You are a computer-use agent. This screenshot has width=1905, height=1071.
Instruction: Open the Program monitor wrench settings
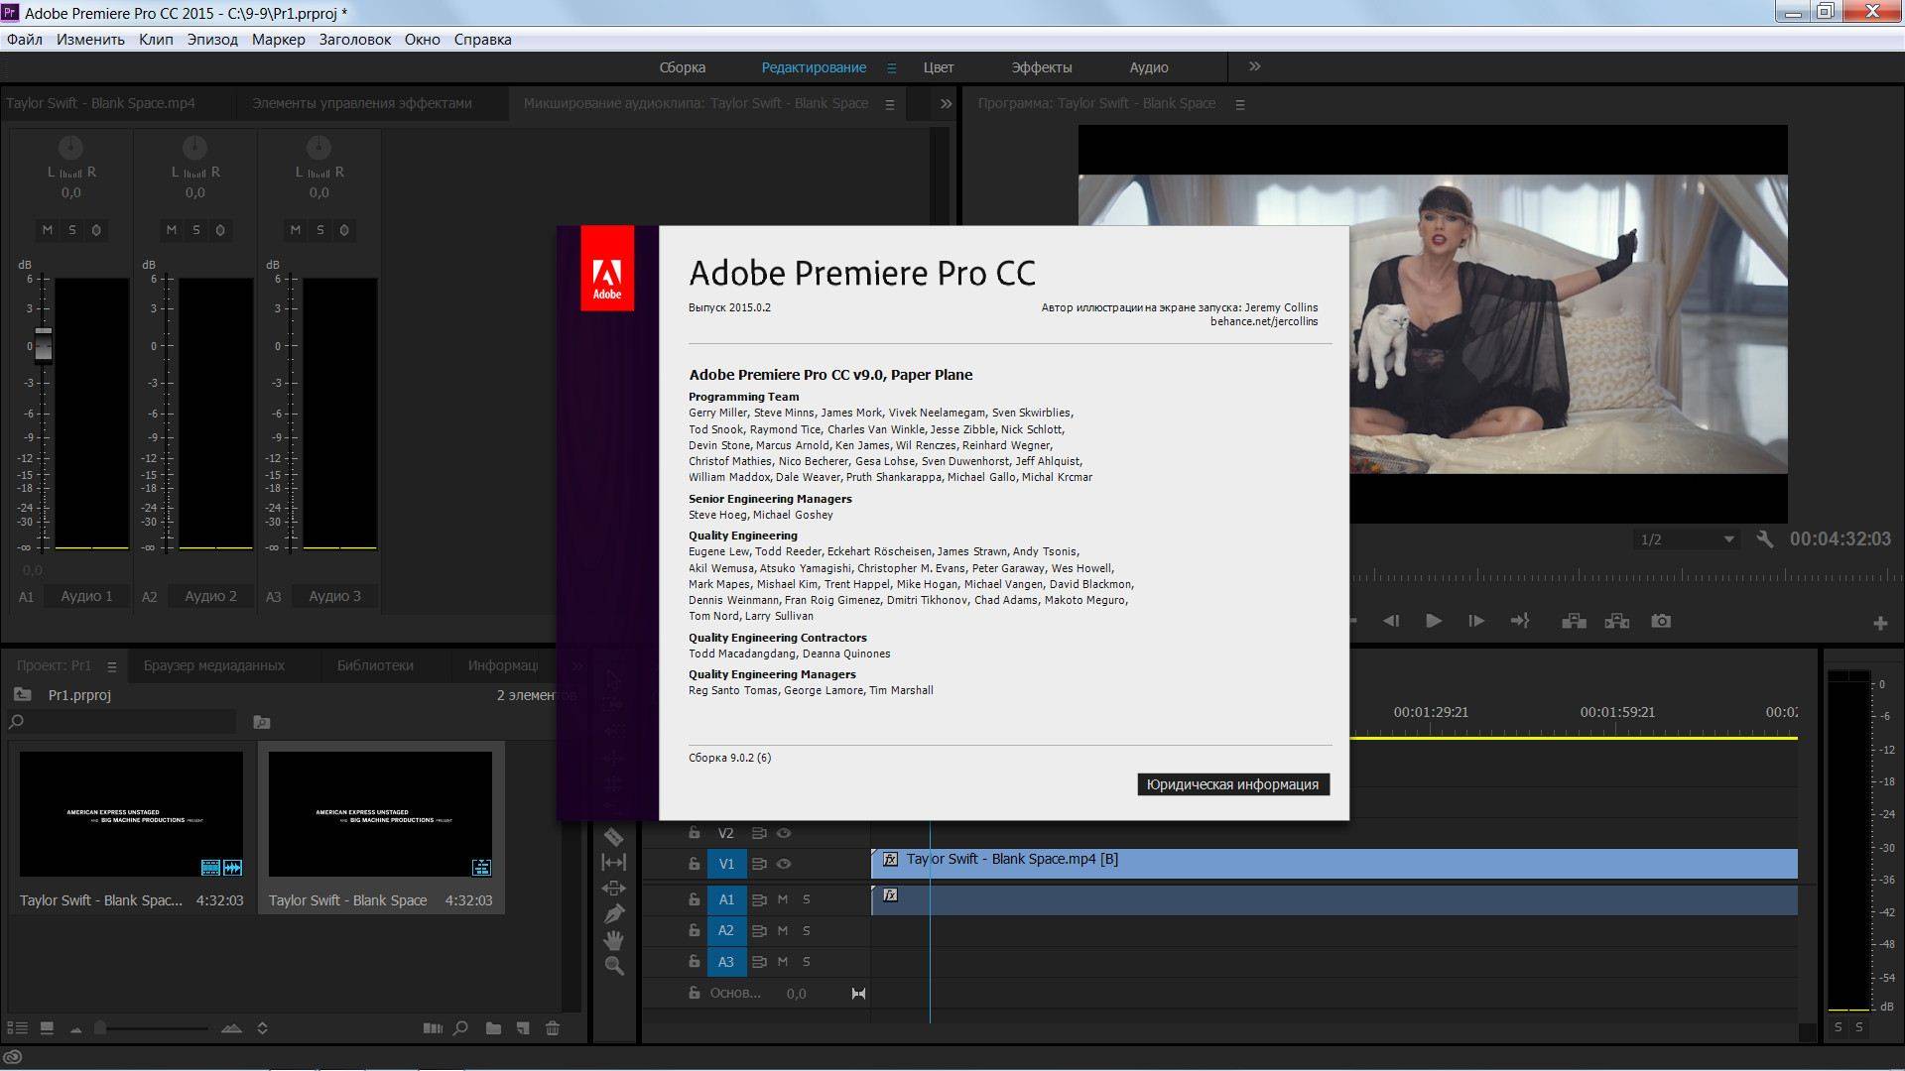point(1765,538)
